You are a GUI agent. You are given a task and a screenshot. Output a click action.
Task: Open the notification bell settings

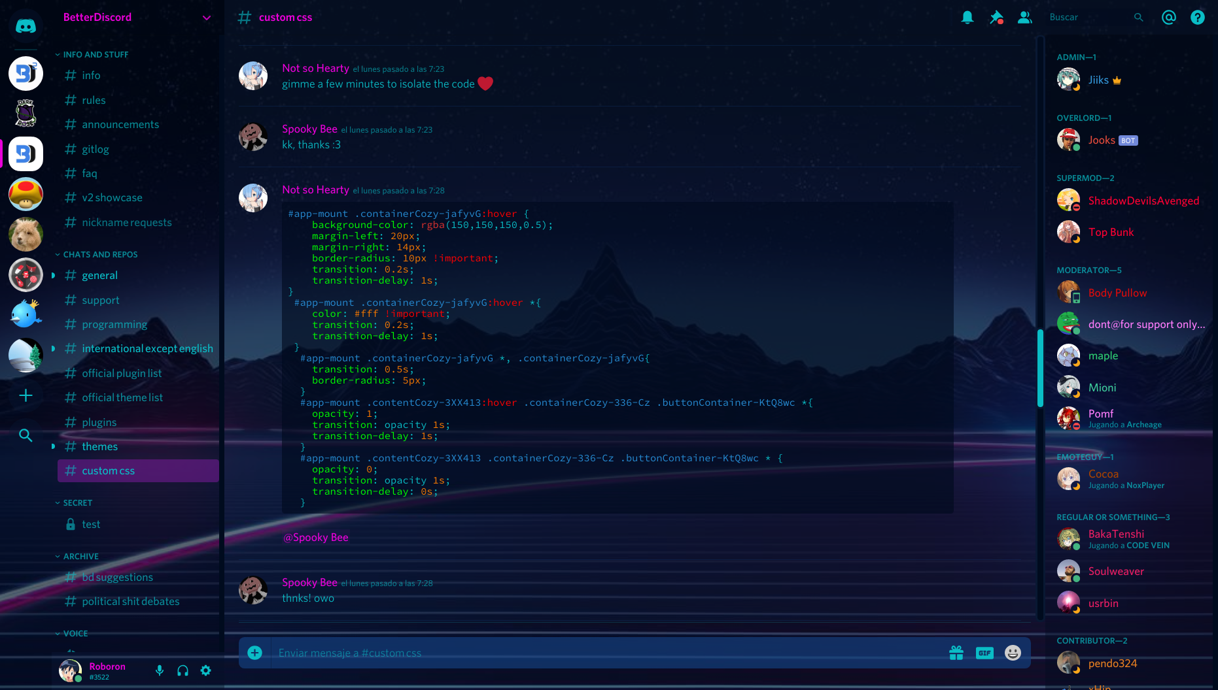coord(967,18)
